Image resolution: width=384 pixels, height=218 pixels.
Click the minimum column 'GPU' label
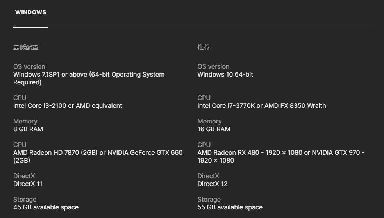pyautogui.click(x=20, y=145)
